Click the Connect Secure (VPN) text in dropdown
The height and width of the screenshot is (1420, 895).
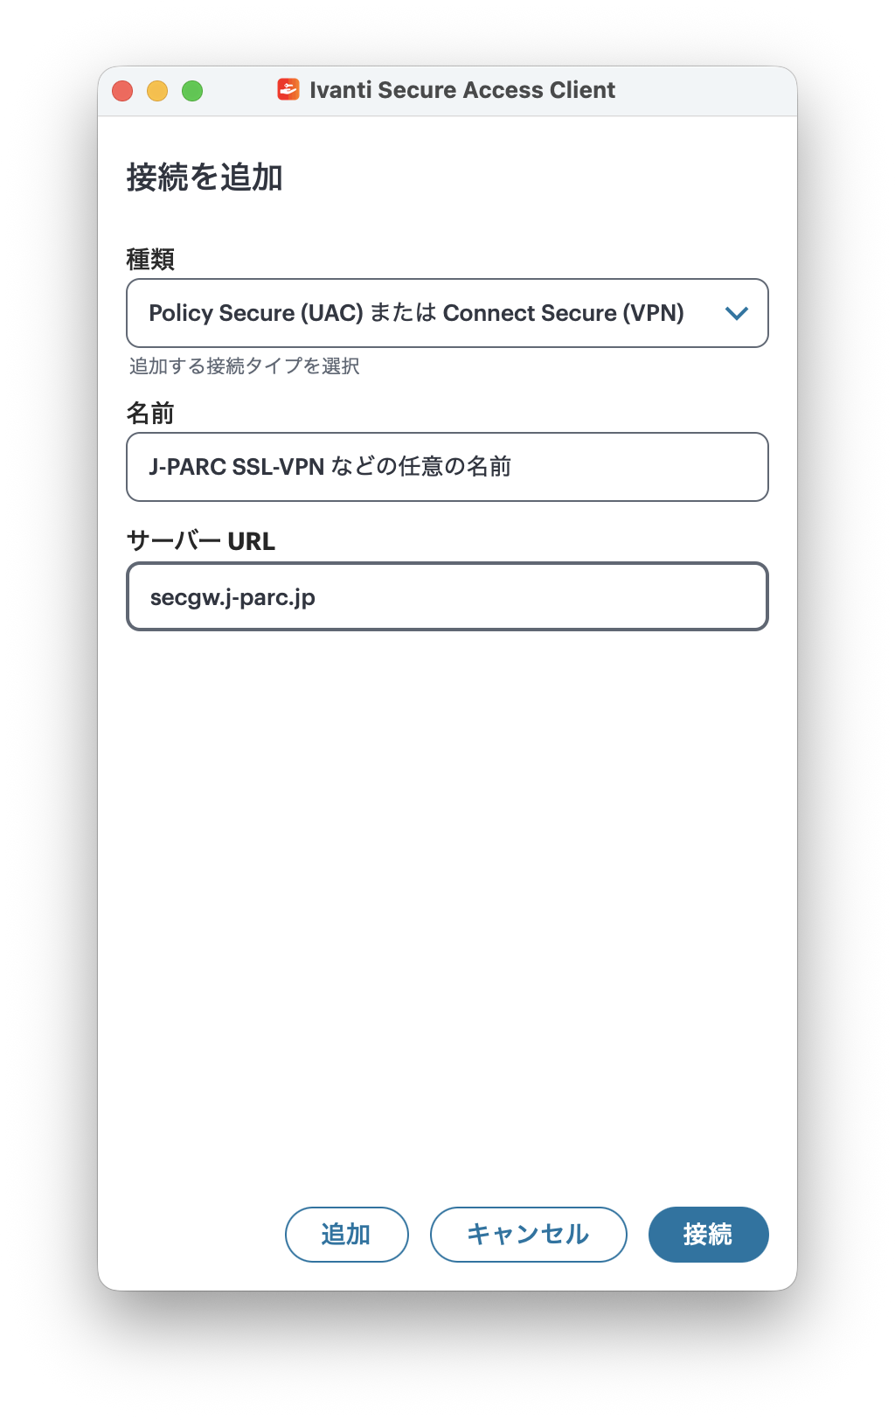563,313
